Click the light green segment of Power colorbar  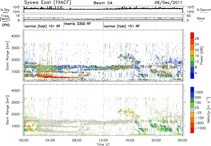(x=192, y=59)
